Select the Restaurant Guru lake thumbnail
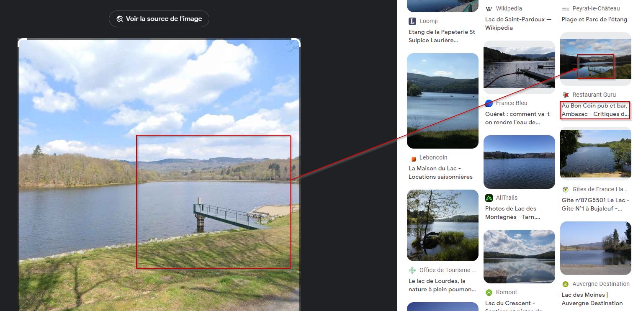The height and width of the screenshot is (311, 633). coord(595,59)
